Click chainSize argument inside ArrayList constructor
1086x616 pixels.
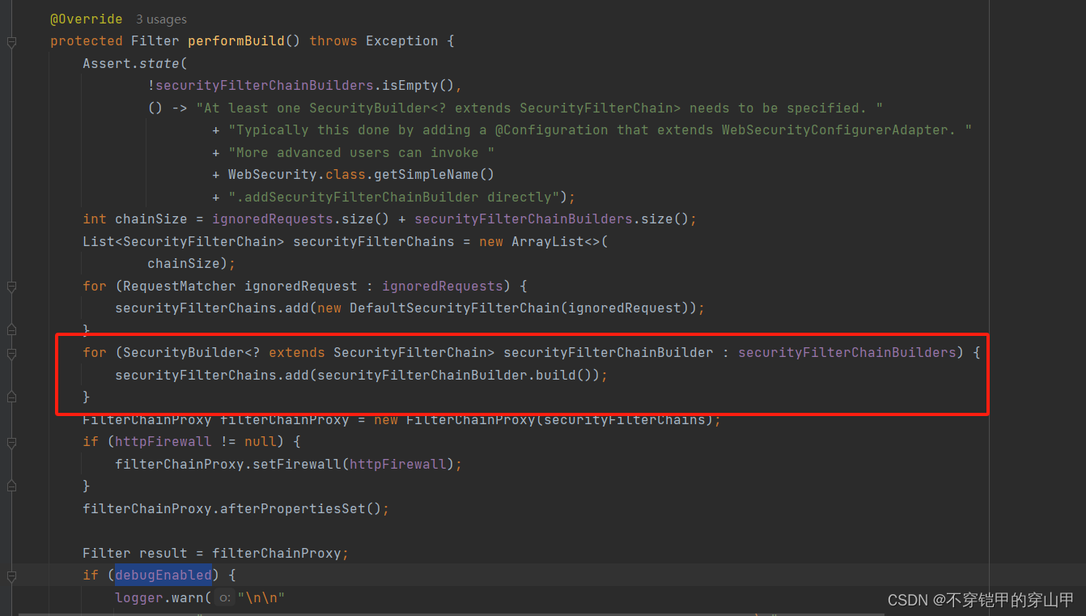point(184,263)
